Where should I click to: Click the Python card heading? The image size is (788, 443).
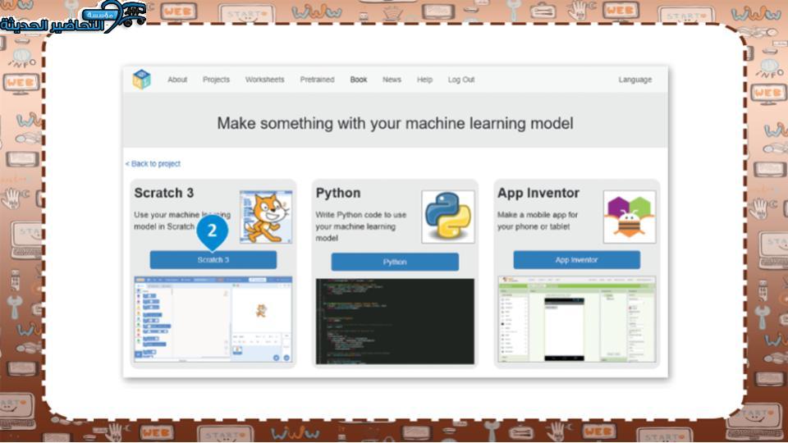tap(338, 193)
